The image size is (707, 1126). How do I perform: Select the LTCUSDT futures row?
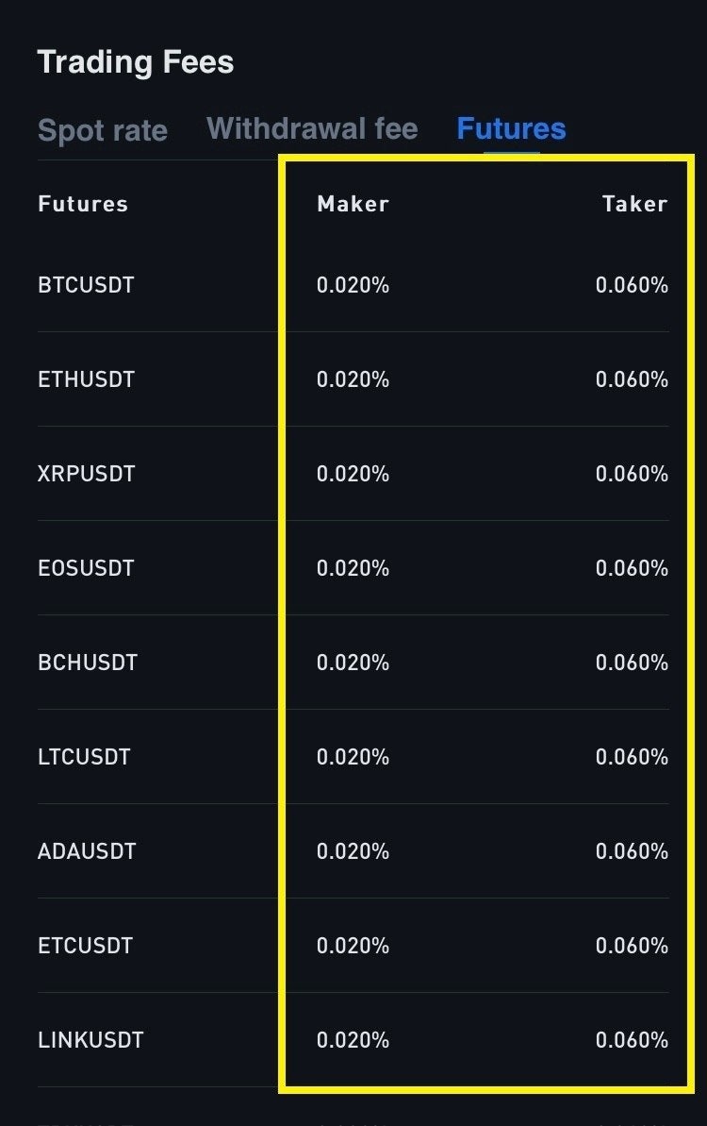tap(84, 757)
